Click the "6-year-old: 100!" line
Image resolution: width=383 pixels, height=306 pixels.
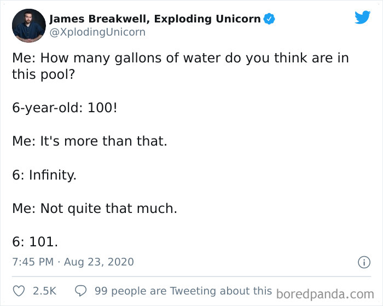tap(64, 107)
